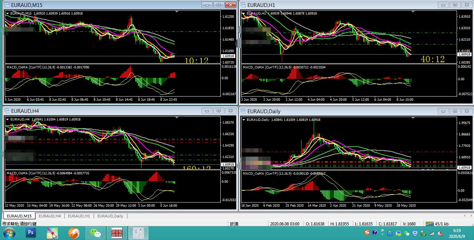Click the M15 MACD_OsMA indicator label
474x240 pixels.
(48, 67)
